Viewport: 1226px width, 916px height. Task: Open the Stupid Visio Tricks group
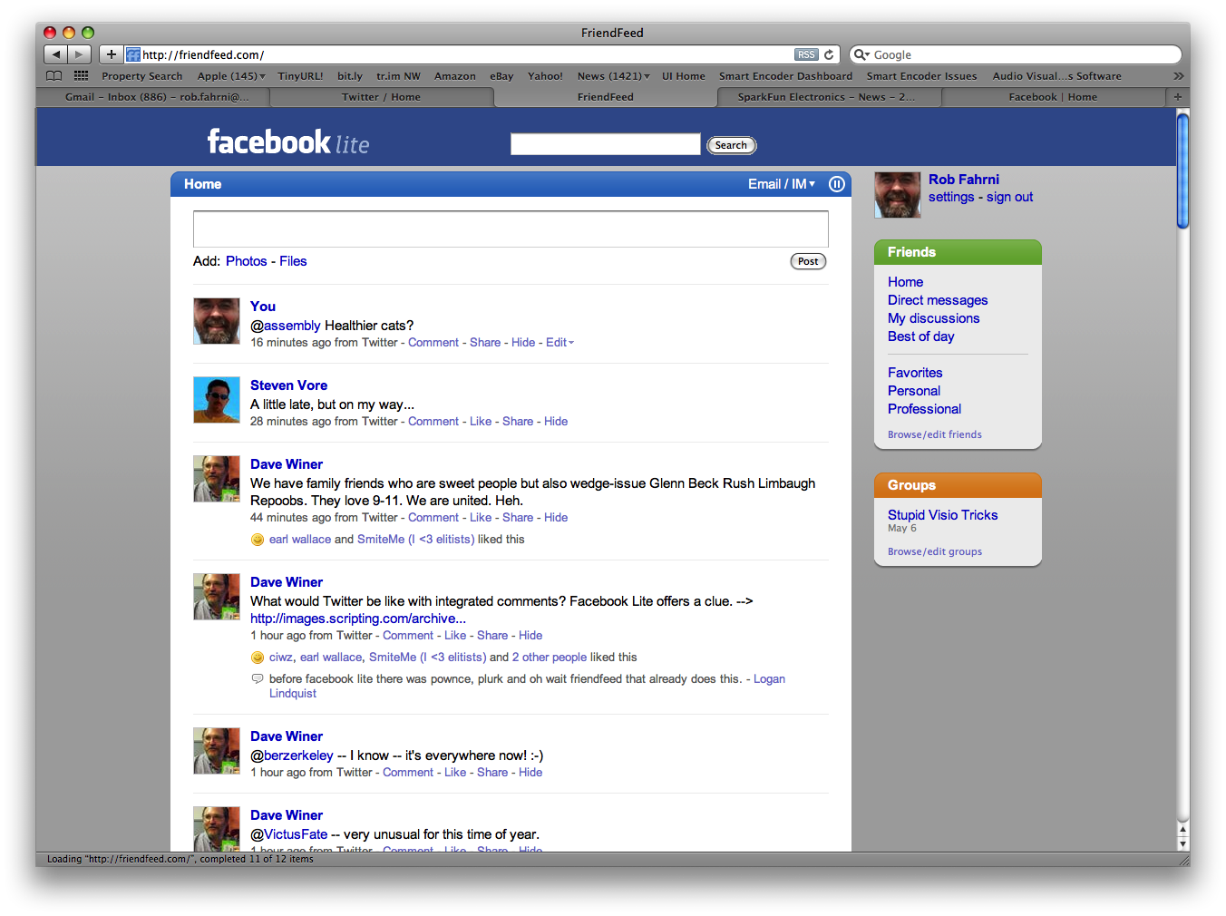pyautogui.click(x=942, y=515)
